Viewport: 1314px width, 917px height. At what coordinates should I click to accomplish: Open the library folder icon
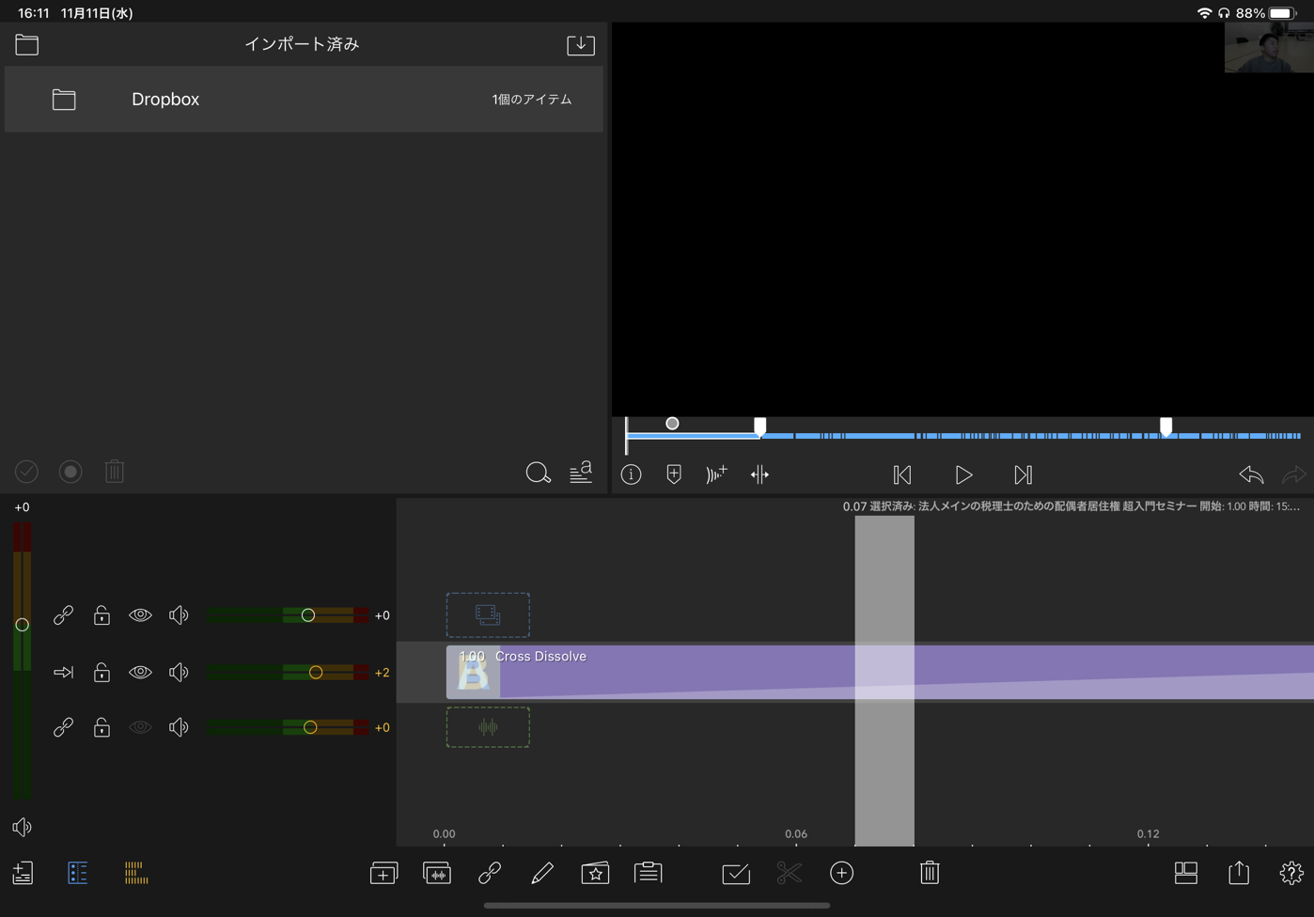(x=27, y=45)
